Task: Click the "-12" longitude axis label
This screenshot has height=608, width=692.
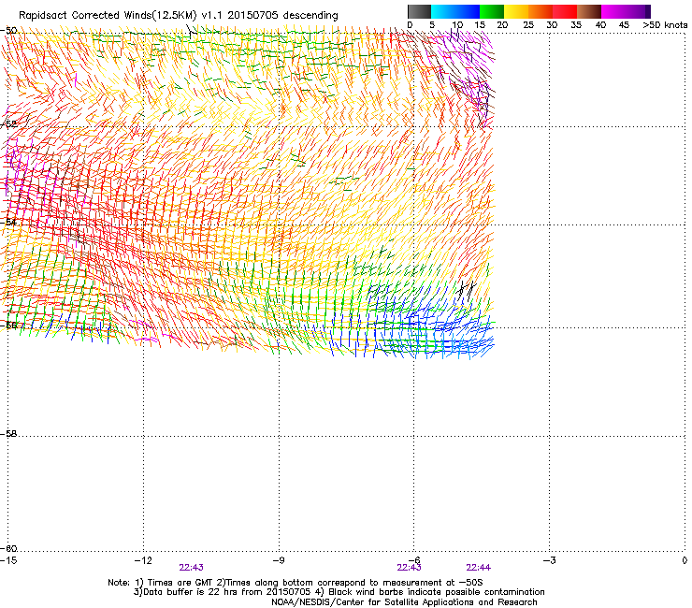Action: [x=143, y=560]
